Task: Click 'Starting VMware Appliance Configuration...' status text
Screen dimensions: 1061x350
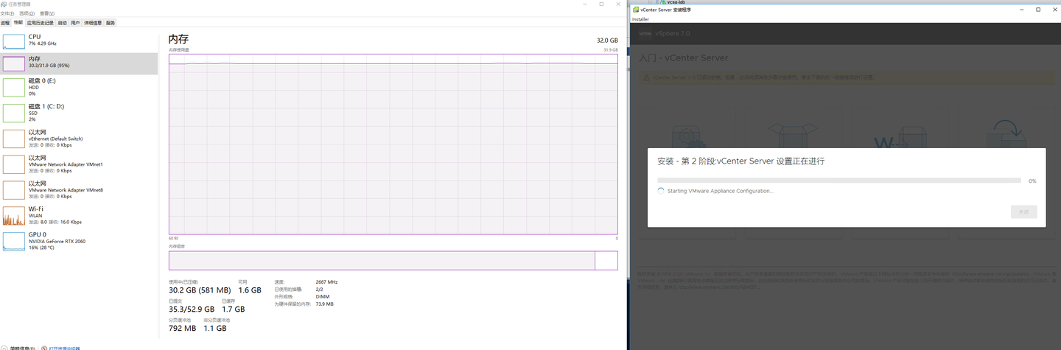Action: (721, 191)
